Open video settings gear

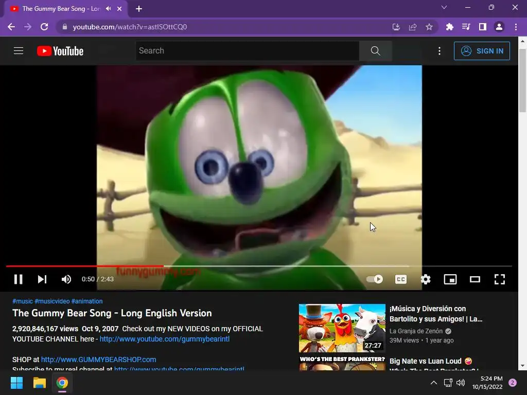426,279
